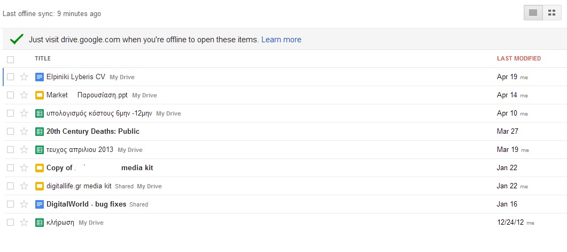
Task: Sort files by Title column header
Action: pyautogui.click(x=43, y=59)
